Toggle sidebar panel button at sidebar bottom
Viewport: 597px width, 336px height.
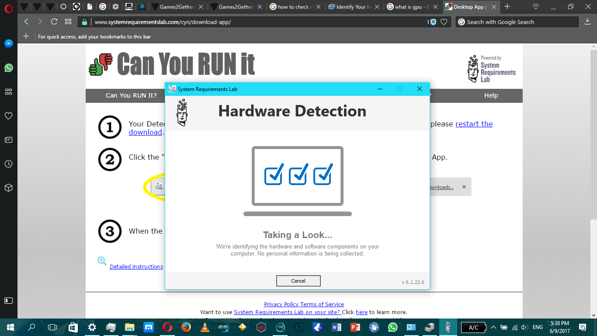coord(8,301)
